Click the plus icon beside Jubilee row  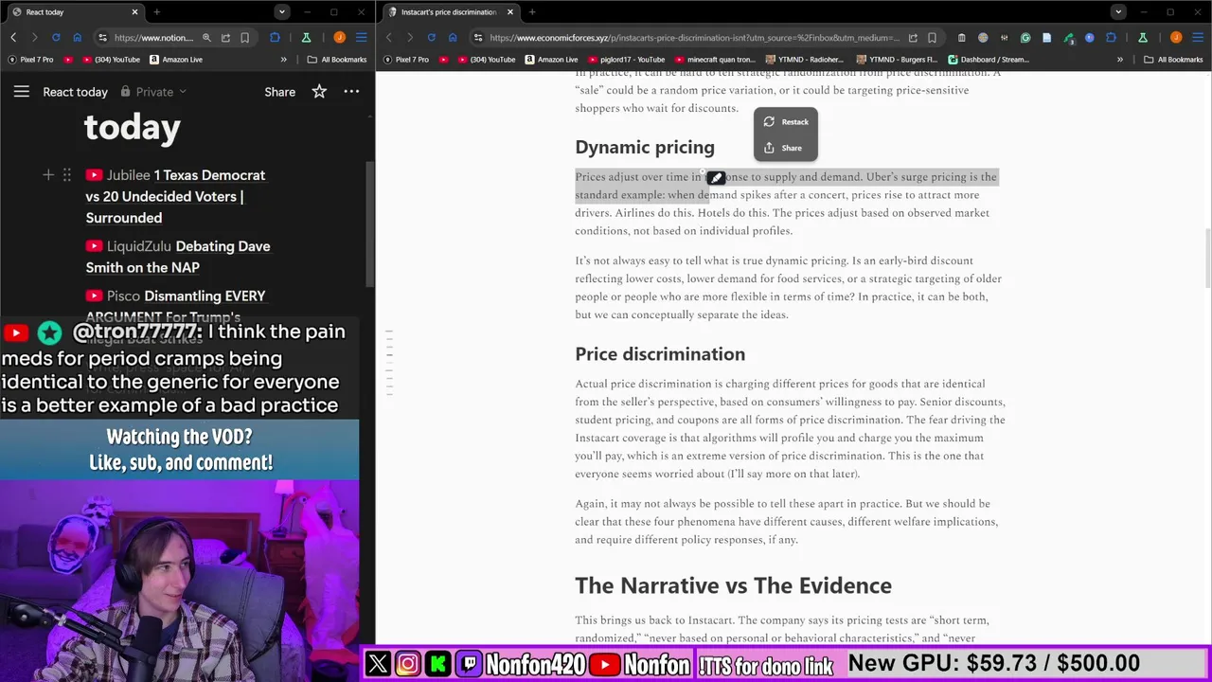(48, 175)
